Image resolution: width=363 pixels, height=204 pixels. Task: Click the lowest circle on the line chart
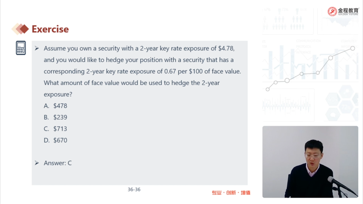(268, 89)
